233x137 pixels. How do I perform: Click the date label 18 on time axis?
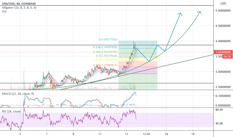pos(193,134)
